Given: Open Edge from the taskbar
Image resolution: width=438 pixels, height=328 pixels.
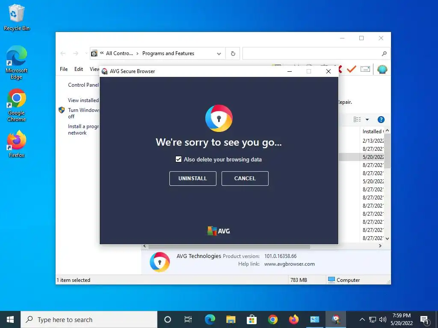Looking at the screenshot, I should 210,319.
